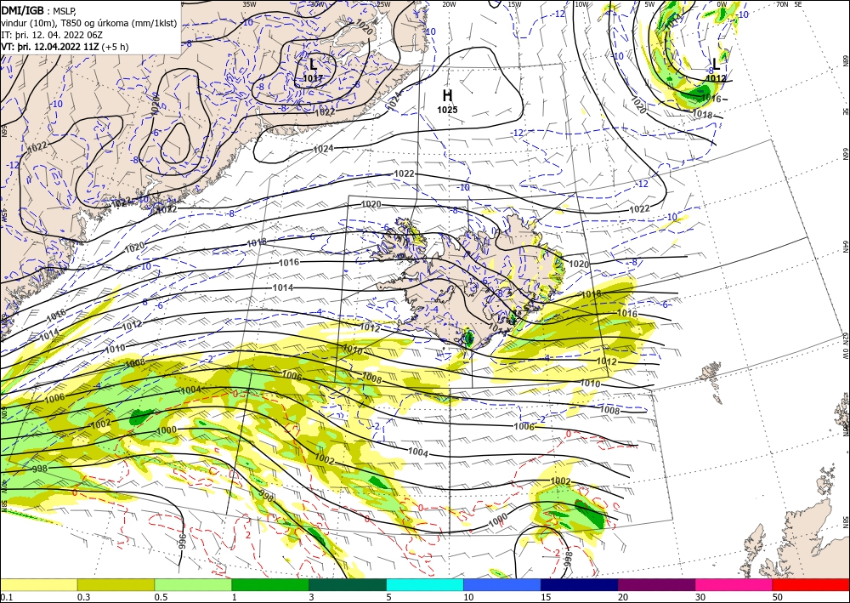Click the '35W' longitude label at top

[x=249, y=4]
